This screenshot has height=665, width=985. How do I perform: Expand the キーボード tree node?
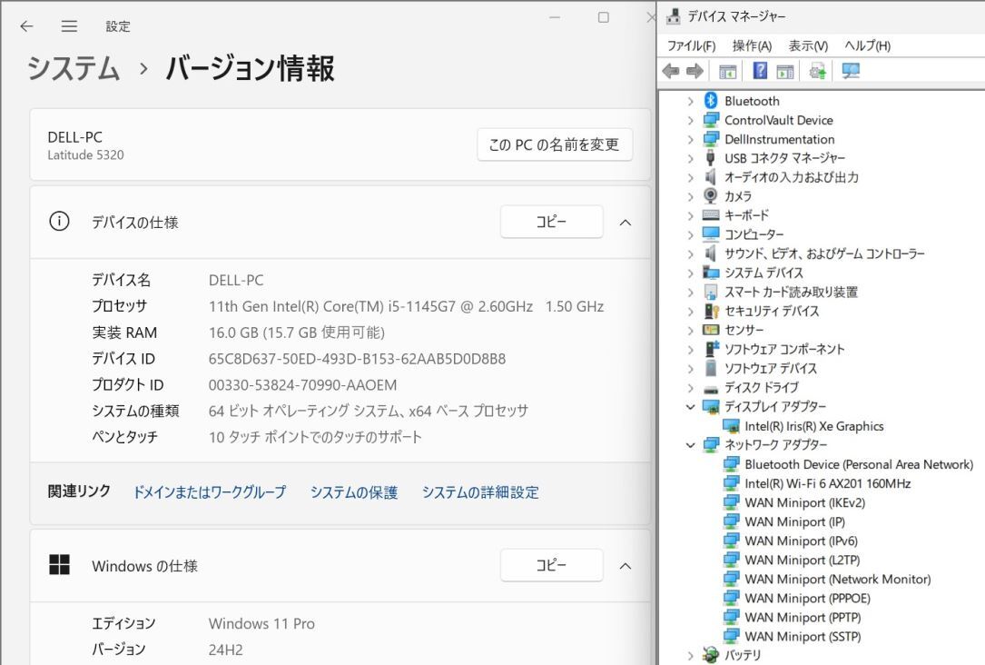(x=690, y=215)
